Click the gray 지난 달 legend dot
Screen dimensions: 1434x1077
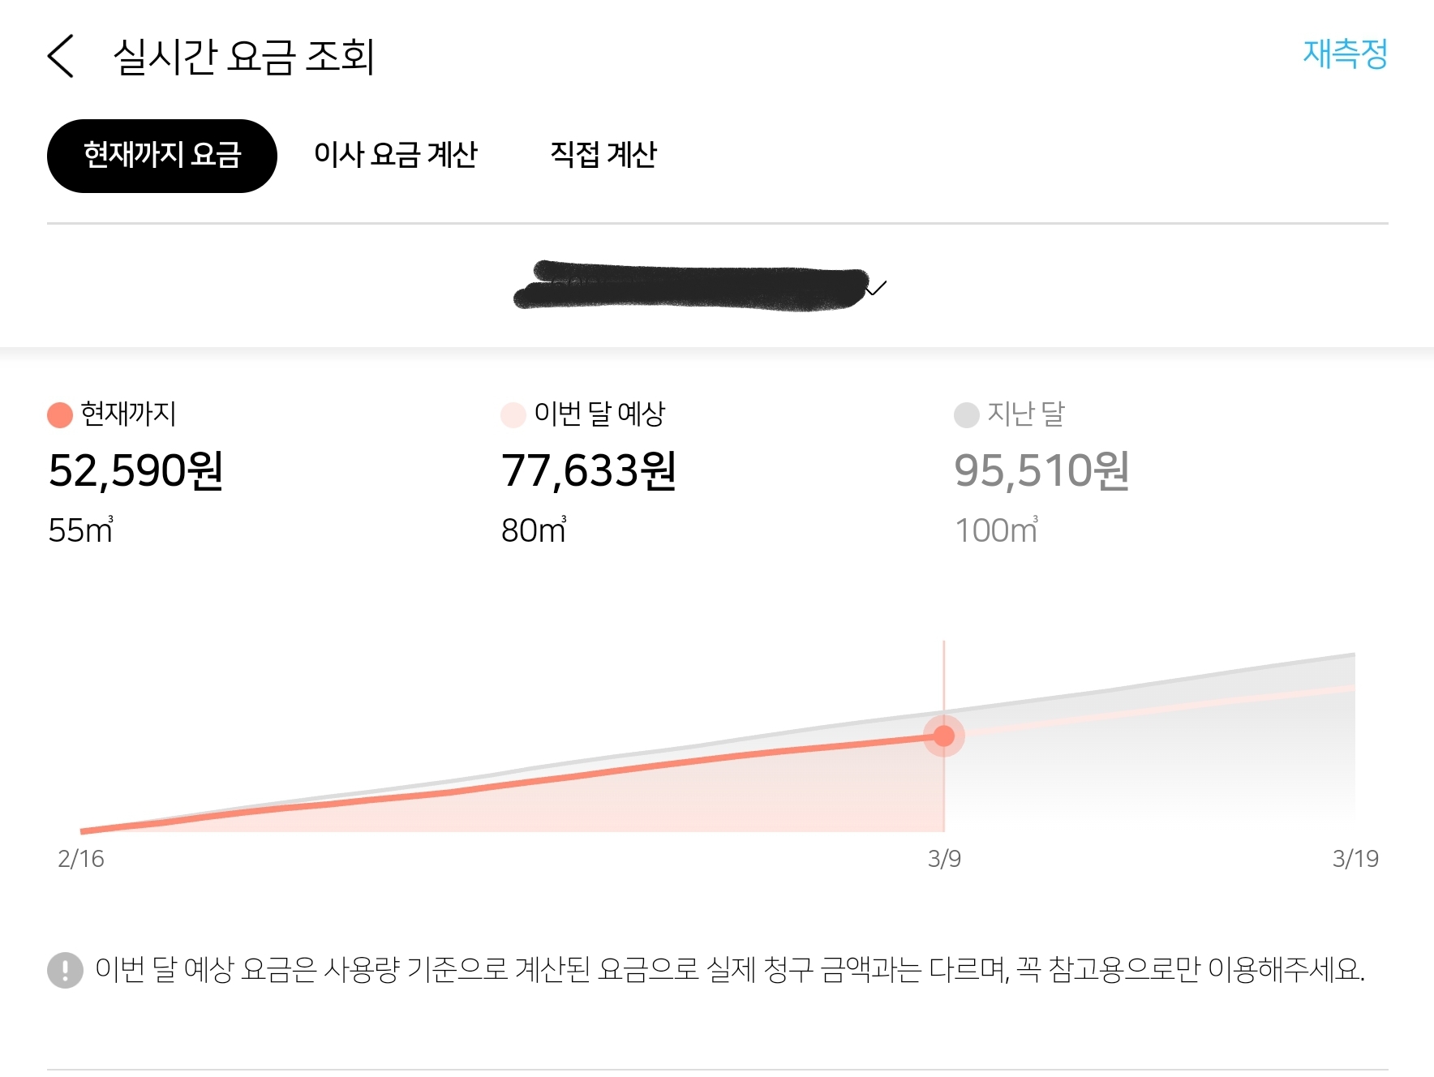[966, 414]
